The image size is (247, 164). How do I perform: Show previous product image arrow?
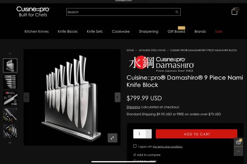click(x=26, y=97)
